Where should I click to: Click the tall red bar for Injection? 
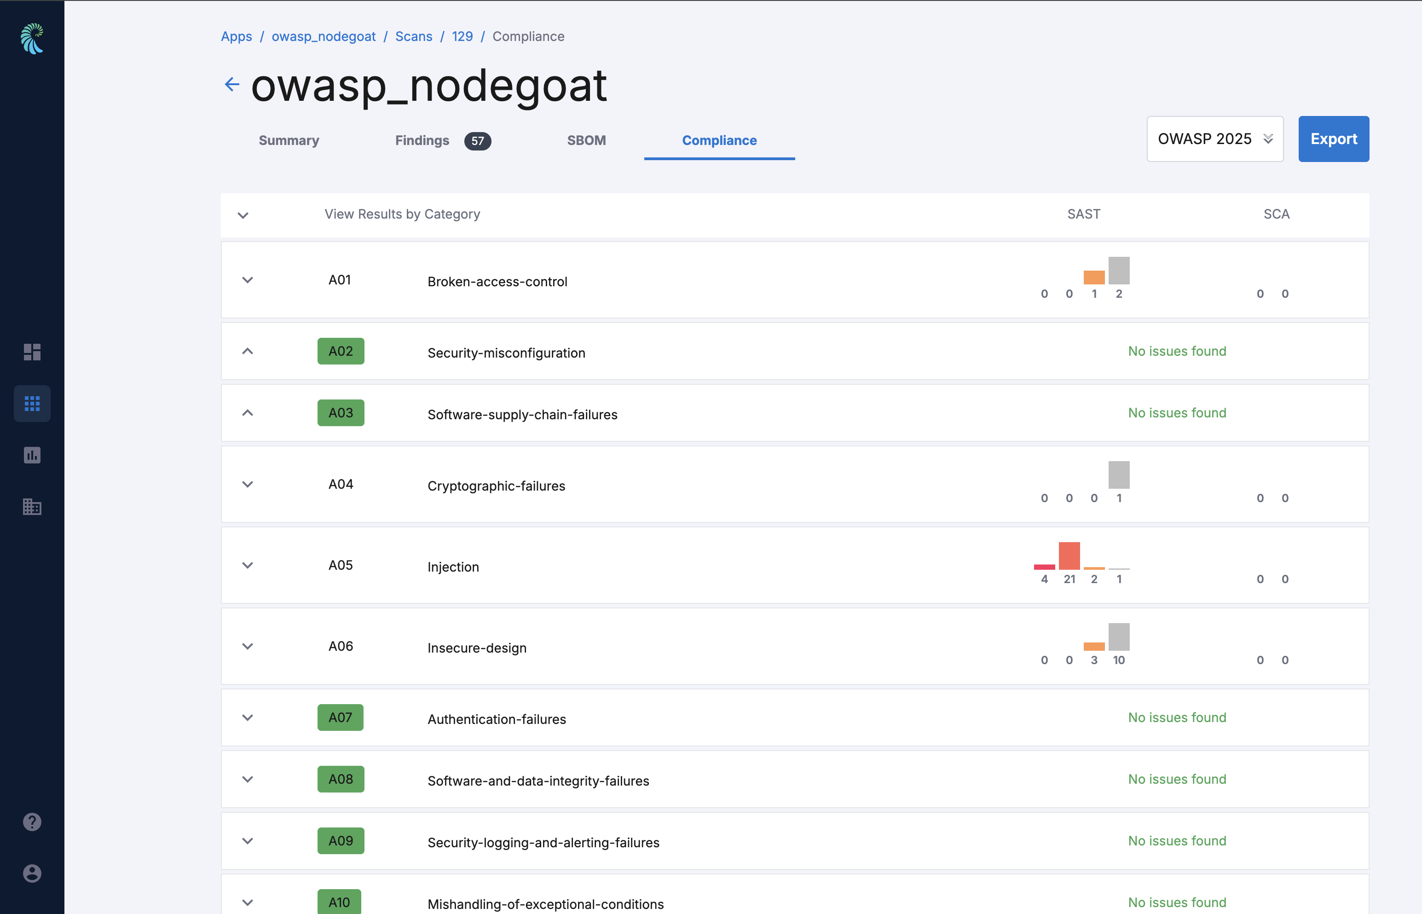[1069, 555]
